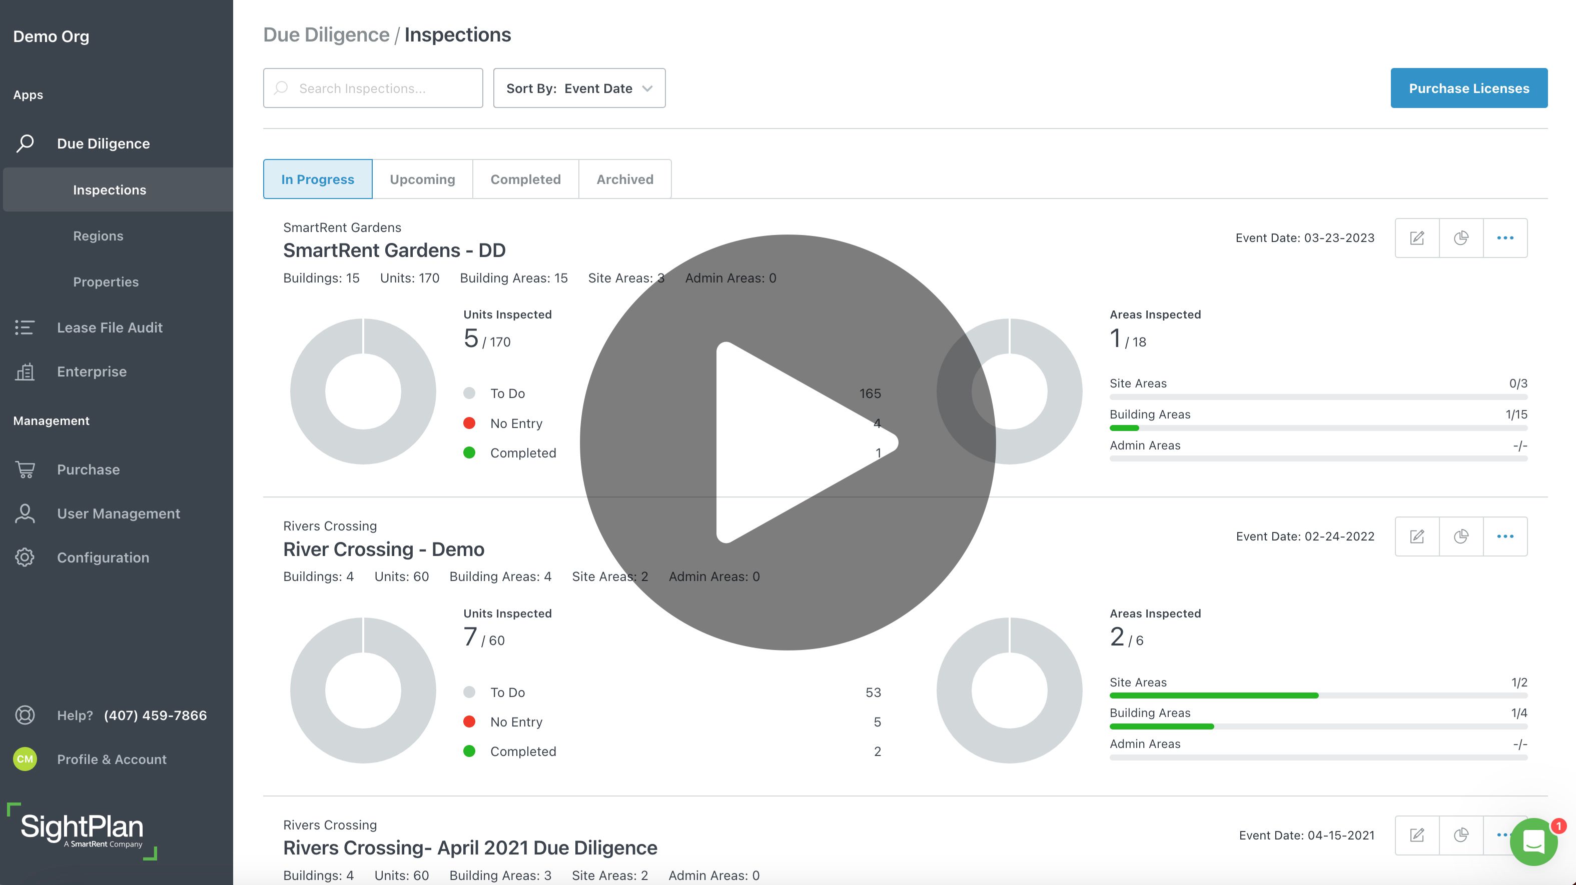Viewport: 1576px width, 885px height.
Task: Switch to the Upcoming tab
Action: [x=422, y=179]
